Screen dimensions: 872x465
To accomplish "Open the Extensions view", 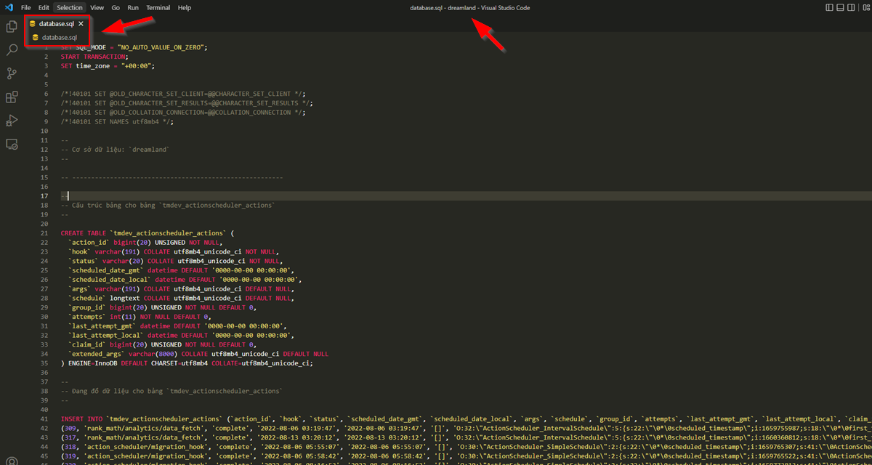I will point(11,97).
